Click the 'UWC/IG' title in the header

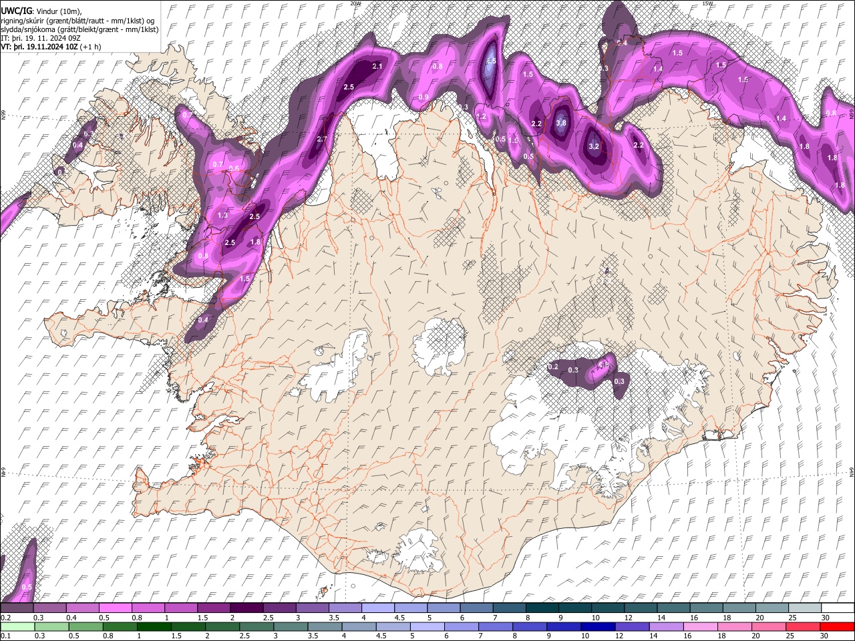17,10
